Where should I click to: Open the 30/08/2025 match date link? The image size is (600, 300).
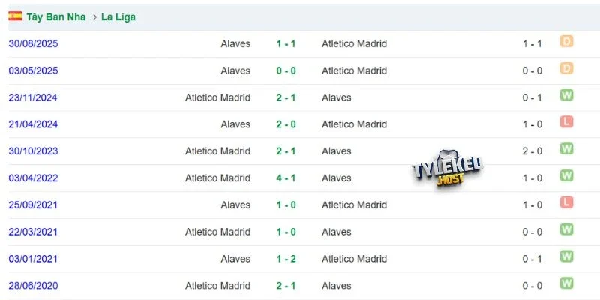tap(33, 44)
